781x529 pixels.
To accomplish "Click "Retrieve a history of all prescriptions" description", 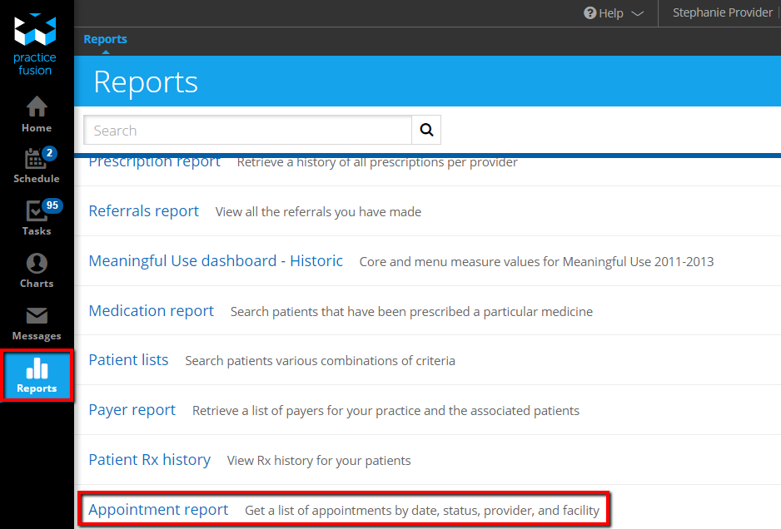I will [x=377, y=162].
